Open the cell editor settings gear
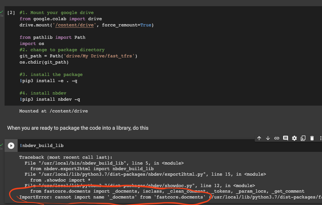 tap(294, 138)
